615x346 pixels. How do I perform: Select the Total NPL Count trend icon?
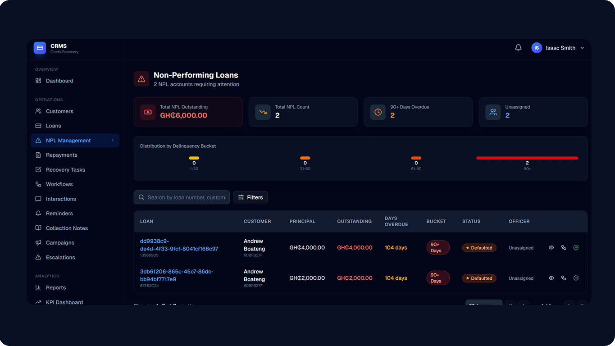click(x=263, y=112)
